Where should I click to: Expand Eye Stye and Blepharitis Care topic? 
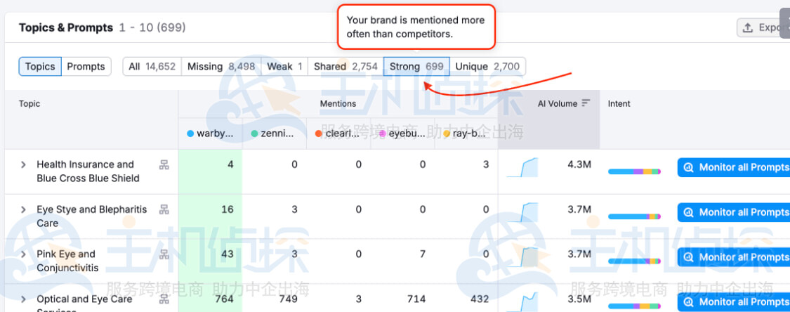click(23, 209)
